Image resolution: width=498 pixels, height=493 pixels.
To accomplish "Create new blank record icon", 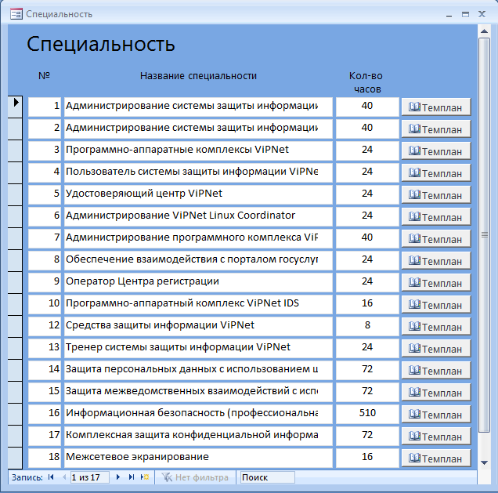I will click(x=145, y=477).
